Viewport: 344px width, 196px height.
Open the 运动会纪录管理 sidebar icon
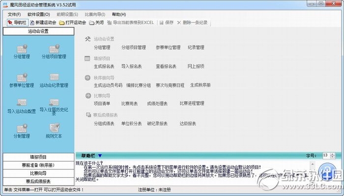coord(54,81)
